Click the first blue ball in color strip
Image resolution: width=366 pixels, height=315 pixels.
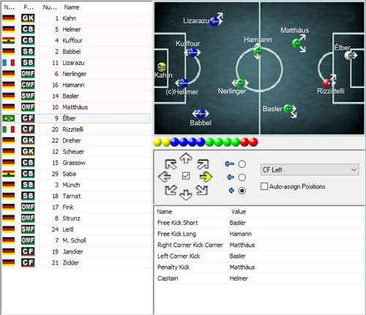click(x=174, y=142)
